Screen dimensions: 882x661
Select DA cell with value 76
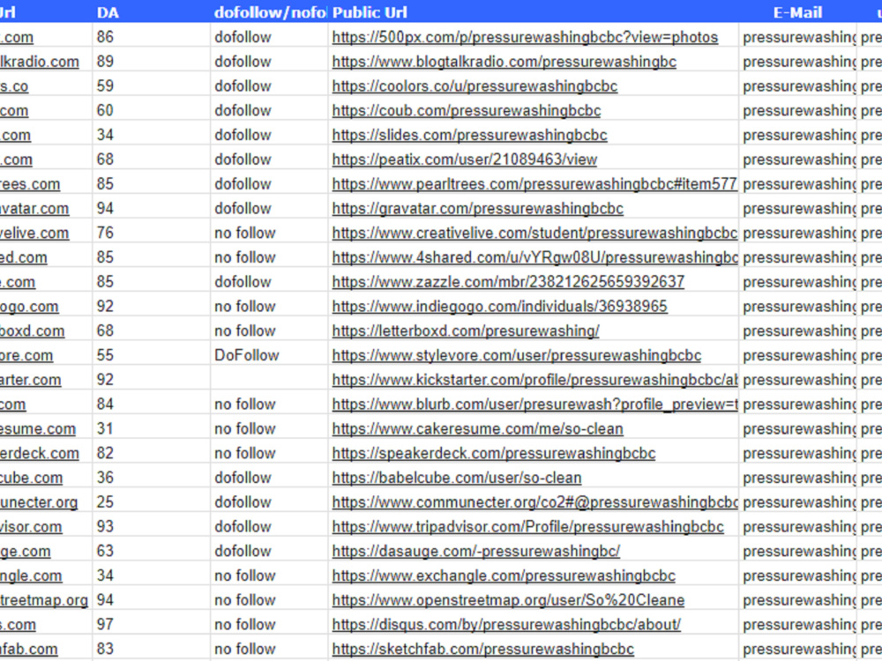(151, 233)
